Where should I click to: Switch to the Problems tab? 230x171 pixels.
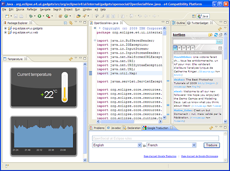pyautogui.click(x=97, y=128)
